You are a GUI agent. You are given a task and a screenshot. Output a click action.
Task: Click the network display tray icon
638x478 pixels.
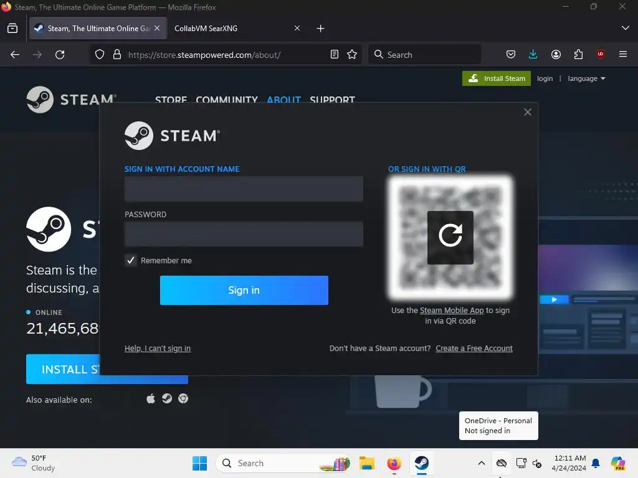521,463
